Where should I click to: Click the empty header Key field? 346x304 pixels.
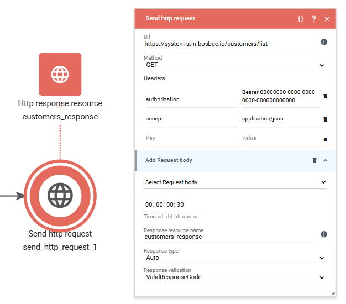tap(190, 138)
